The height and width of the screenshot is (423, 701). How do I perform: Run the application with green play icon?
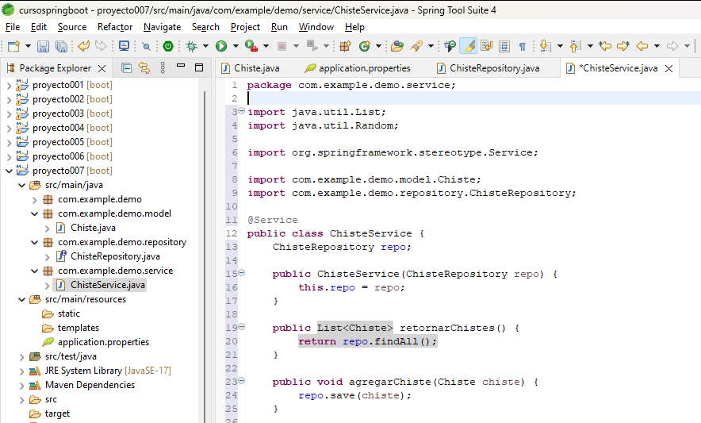click(221, 46)
